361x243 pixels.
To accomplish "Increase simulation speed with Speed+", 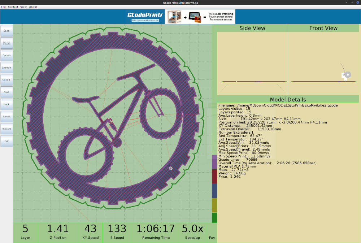I will pyautogui.click(x=6, y=68).
